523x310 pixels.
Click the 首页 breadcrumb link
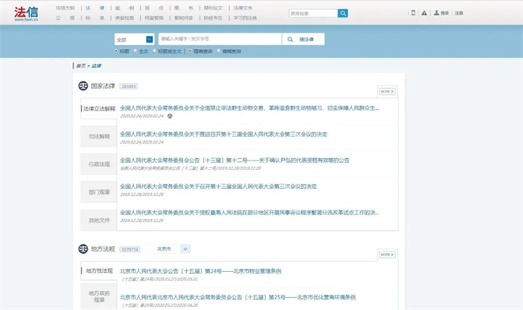[80, 66]
